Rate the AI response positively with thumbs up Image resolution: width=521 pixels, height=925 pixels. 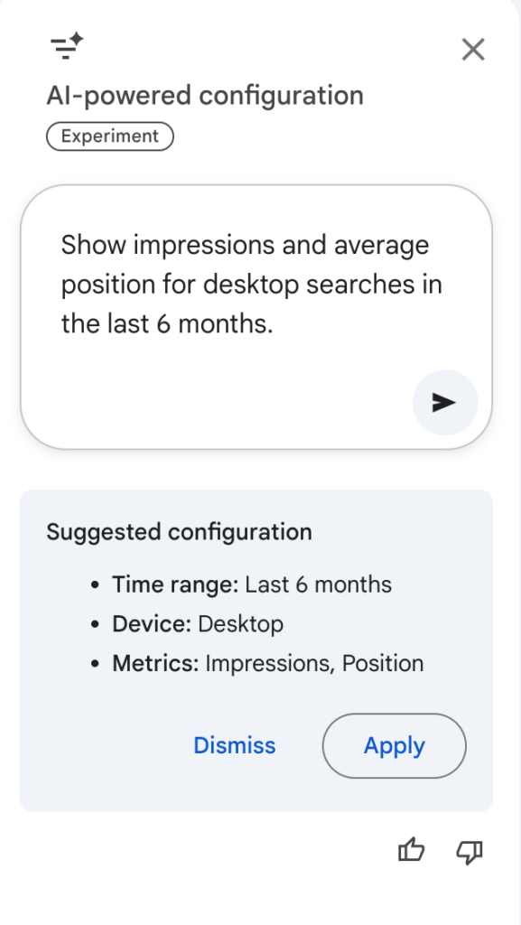tap(411, 850)
